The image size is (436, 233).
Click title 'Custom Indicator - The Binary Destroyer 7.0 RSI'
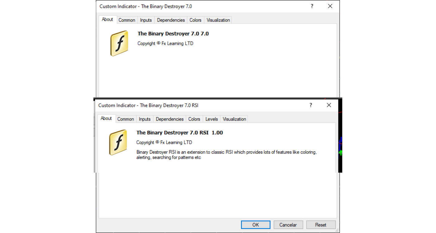148,105
